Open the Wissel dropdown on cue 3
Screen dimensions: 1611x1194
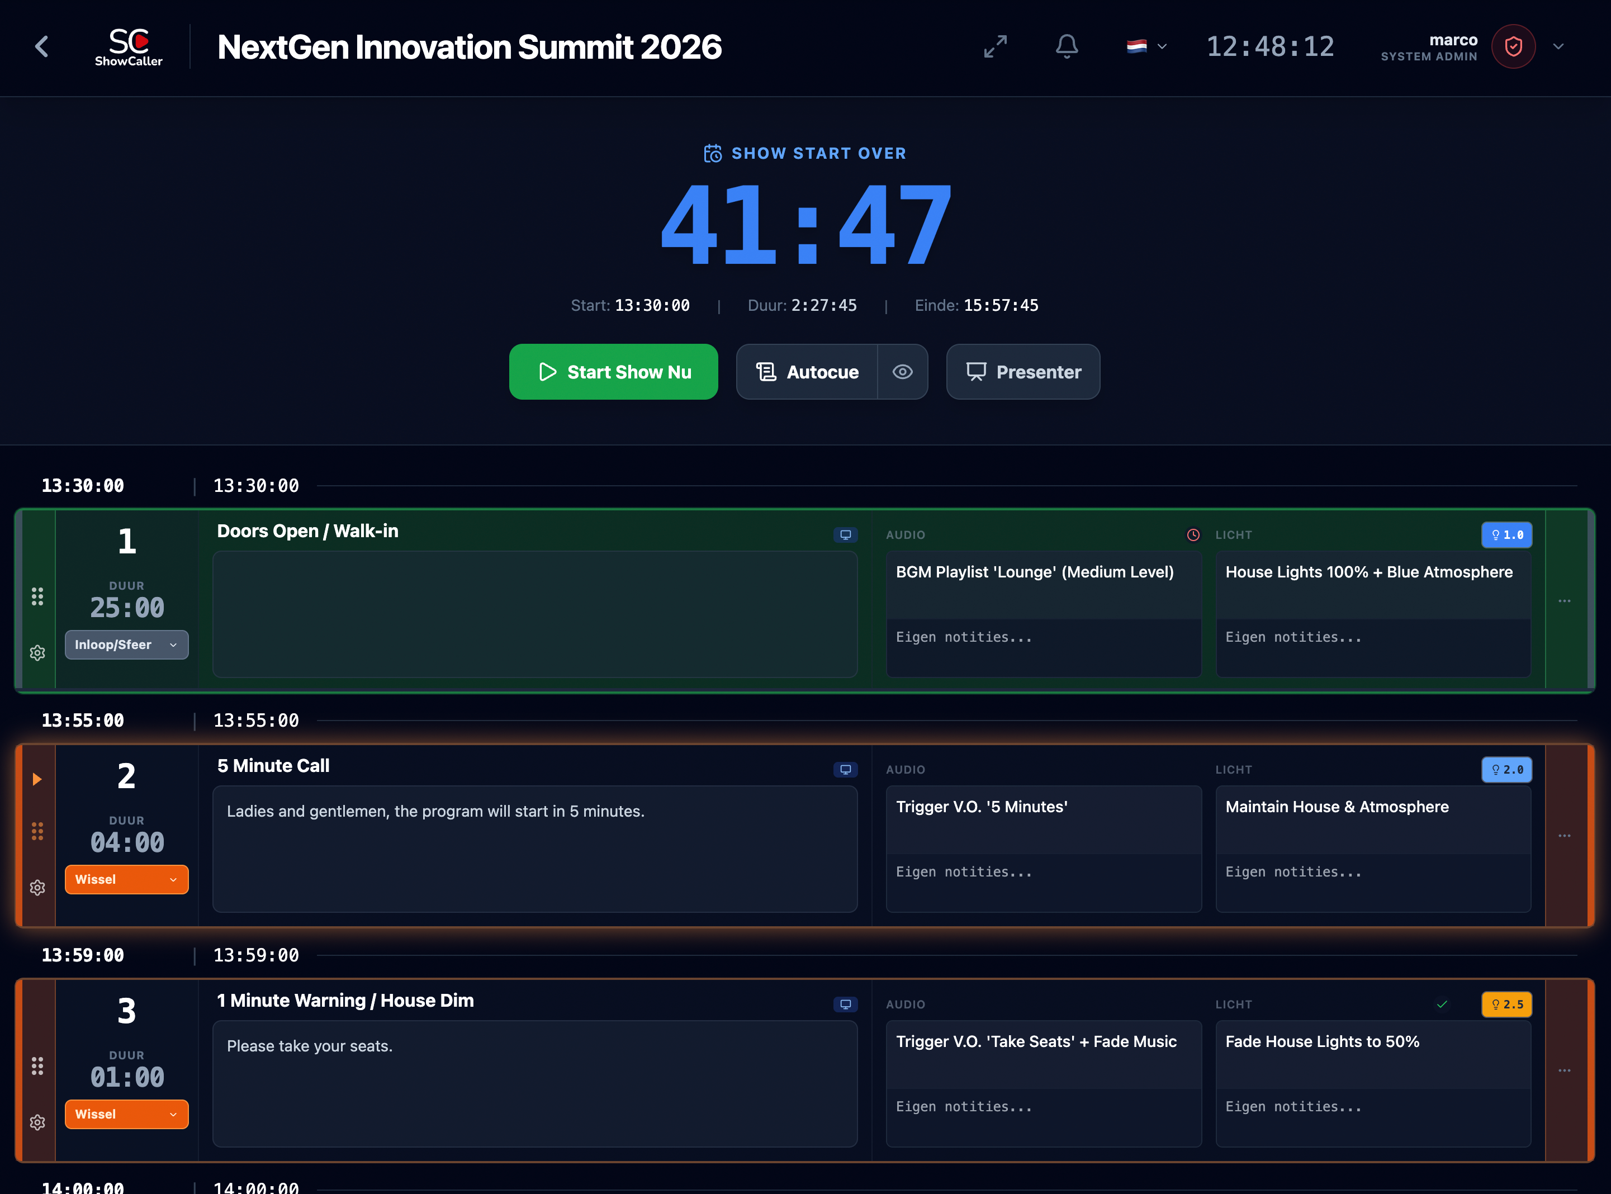tap(126, 1115)
